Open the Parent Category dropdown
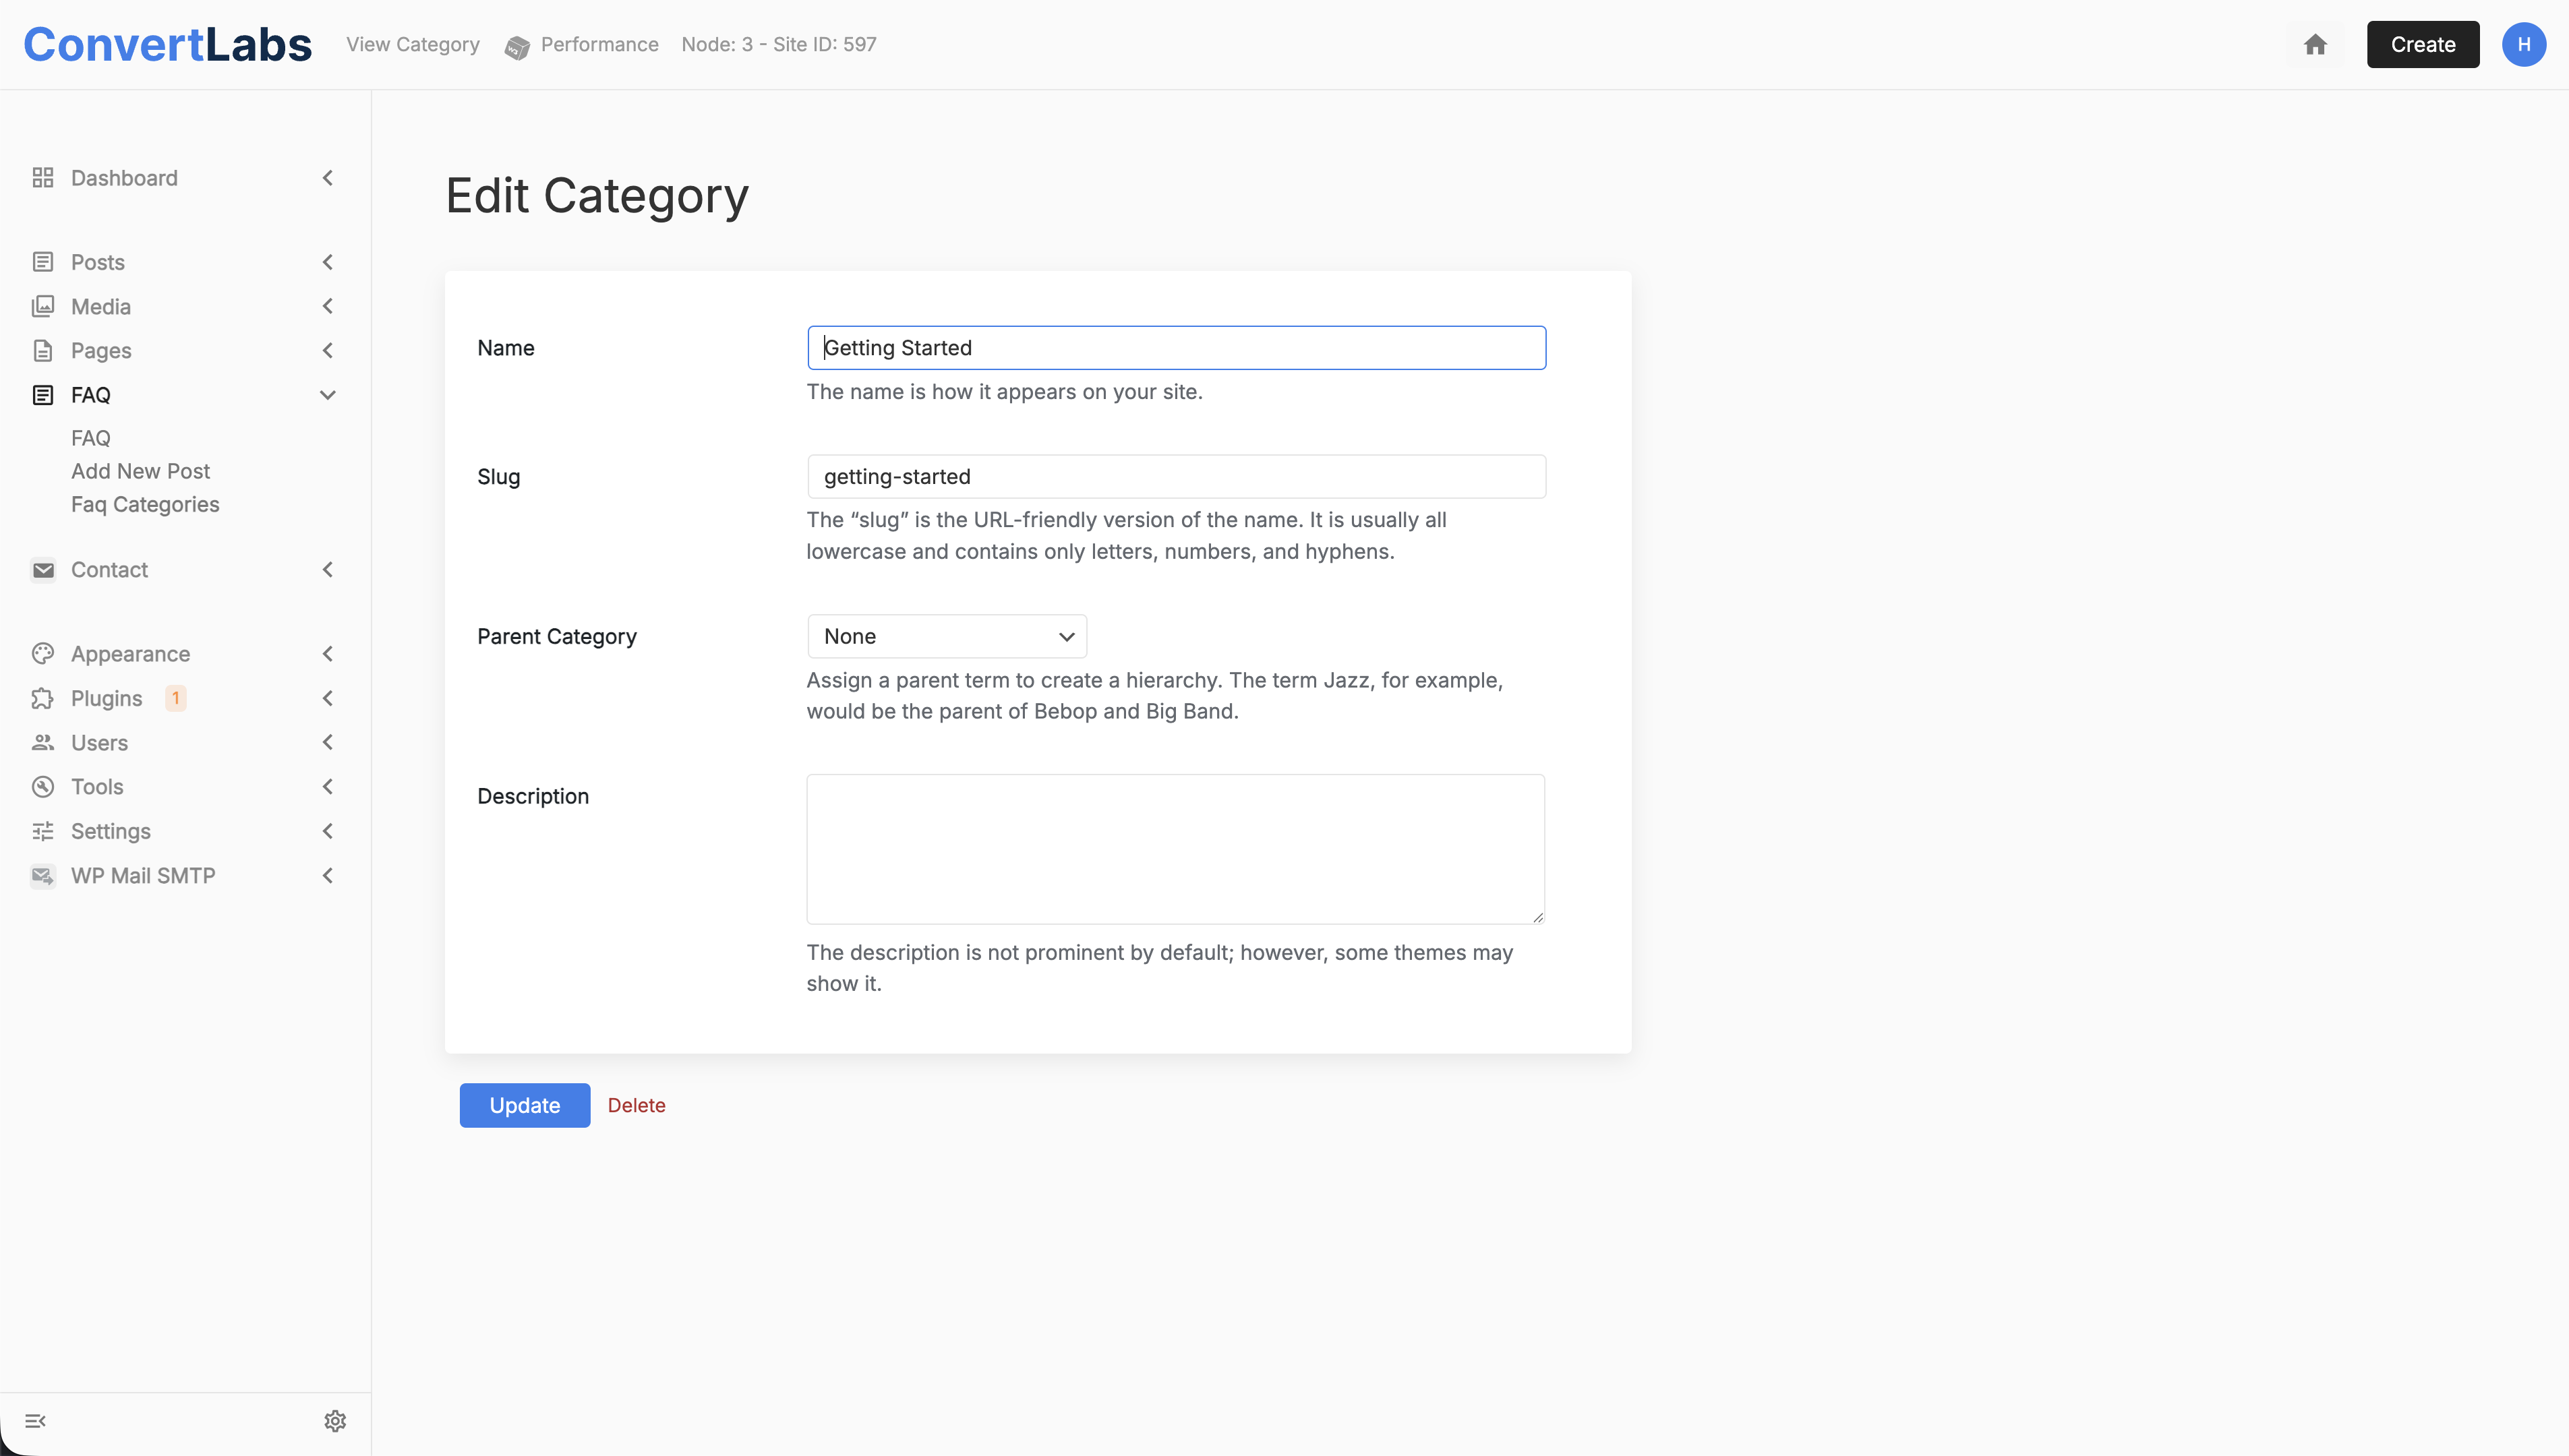Viewport: 2569px width, 1456px height. click(946, 637)
